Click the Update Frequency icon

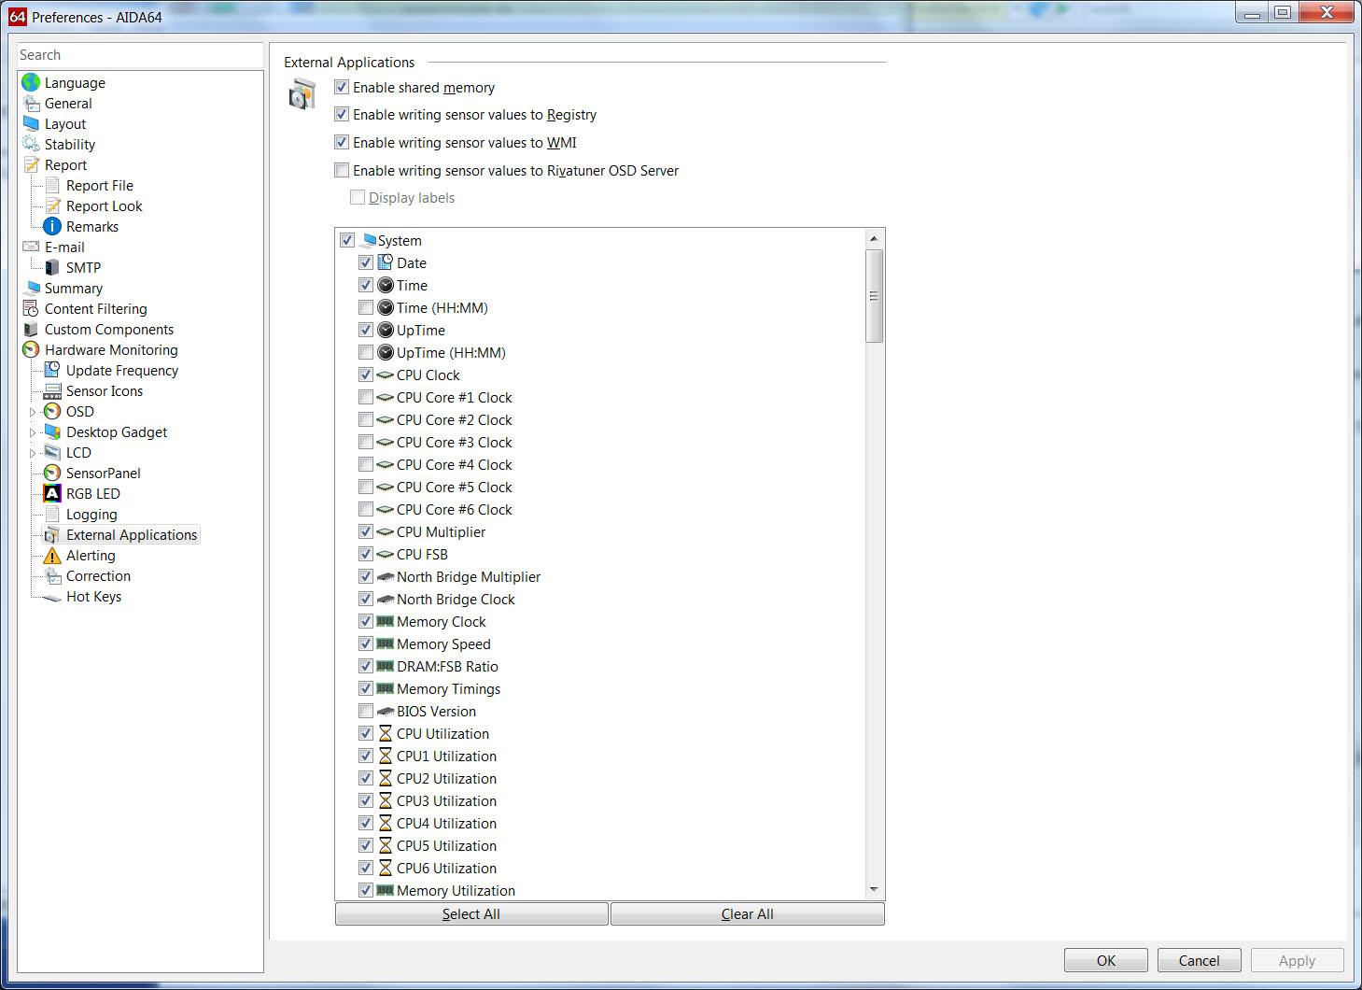(x=52, y=371)
